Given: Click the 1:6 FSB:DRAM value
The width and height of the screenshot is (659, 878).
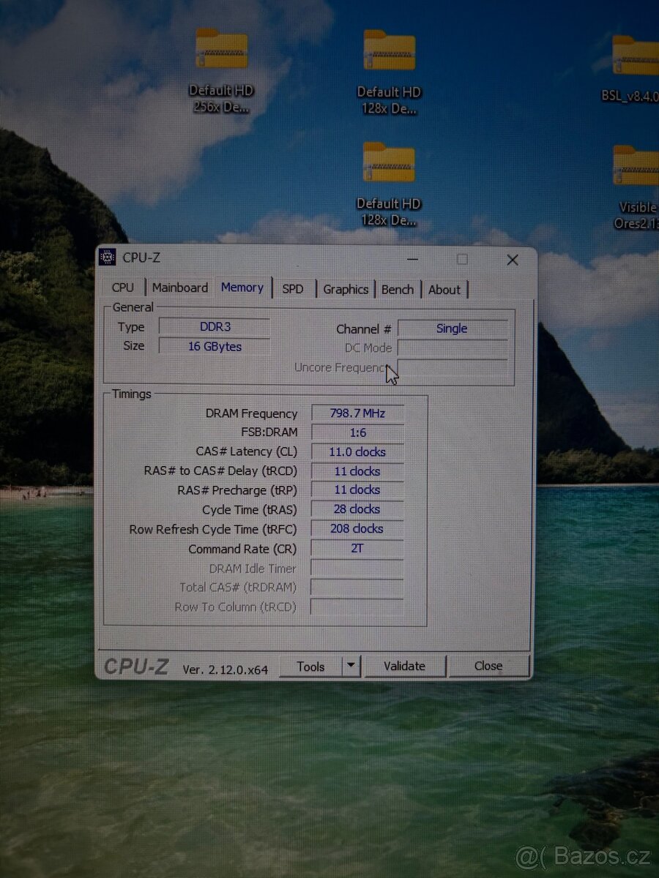Looking at the screenshot, I should (357, 432).
